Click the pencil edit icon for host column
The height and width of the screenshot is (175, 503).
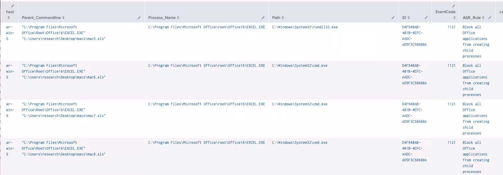click(x=13, y=6)
